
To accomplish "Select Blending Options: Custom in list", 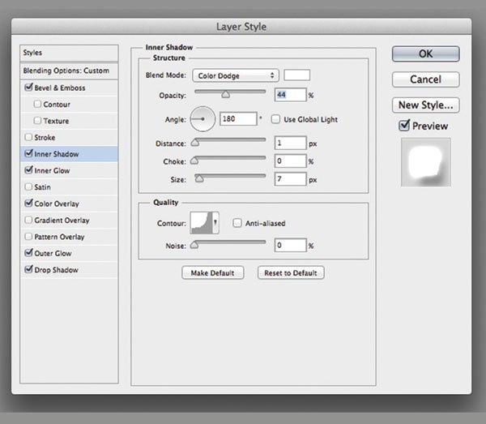I will (x=66, y=71).
